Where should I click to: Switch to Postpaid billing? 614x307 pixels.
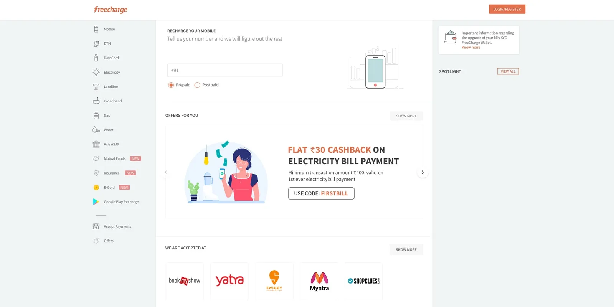197,85
